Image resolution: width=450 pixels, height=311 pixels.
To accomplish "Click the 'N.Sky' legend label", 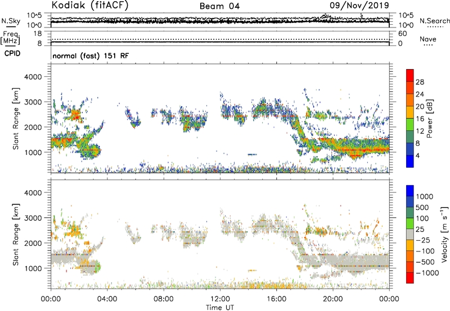I will 11,21.
